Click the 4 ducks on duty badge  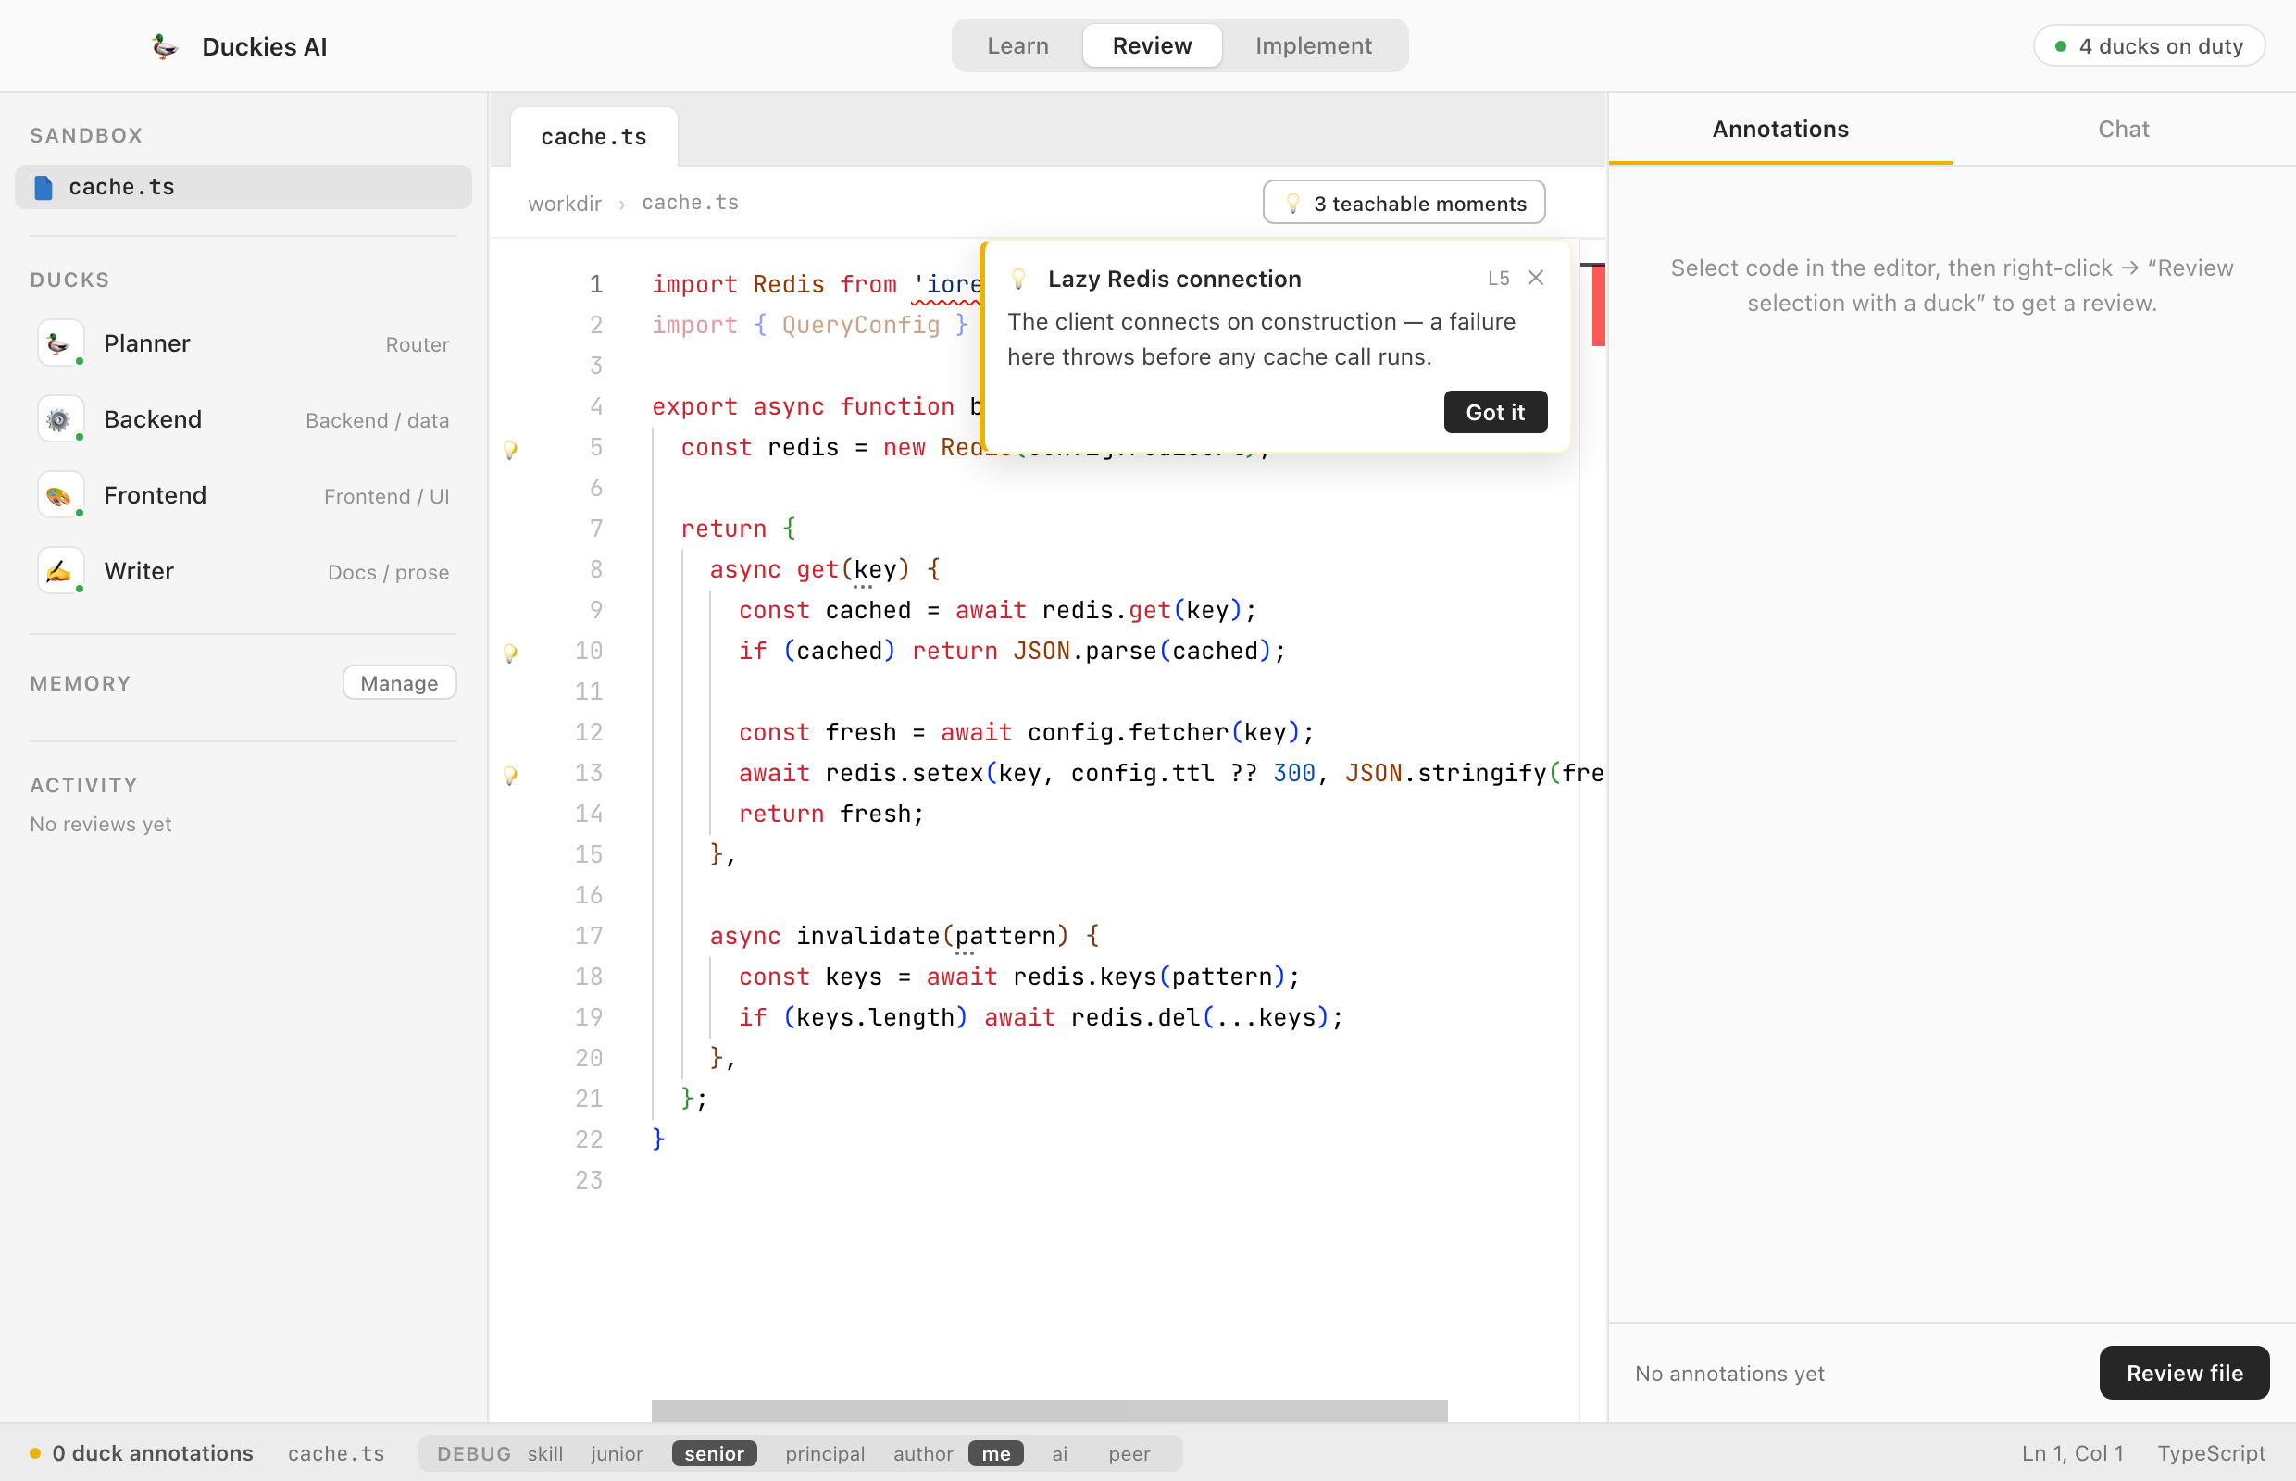[x=2148, y=46]
